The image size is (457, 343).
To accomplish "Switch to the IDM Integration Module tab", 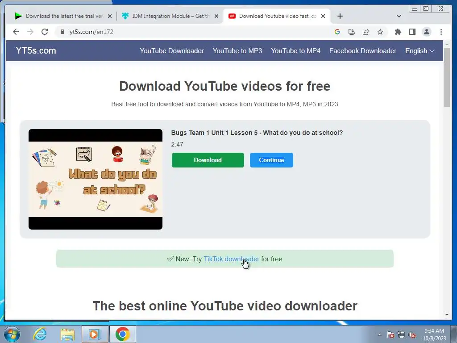I will click(169, 16).
